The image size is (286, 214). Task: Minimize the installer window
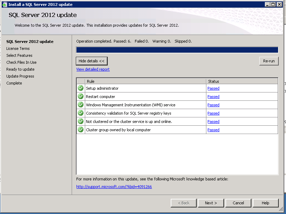click(x=267, y=5)
